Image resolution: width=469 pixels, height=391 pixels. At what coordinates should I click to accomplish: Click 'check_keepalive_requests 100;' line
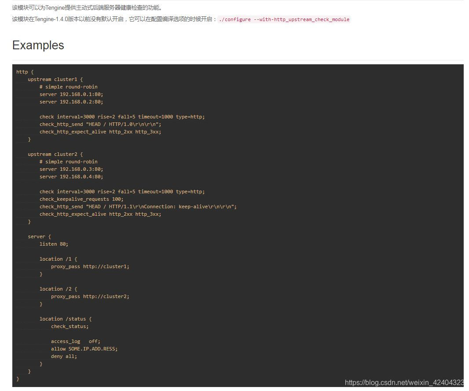pyautogui.click(x=81, y=199)
